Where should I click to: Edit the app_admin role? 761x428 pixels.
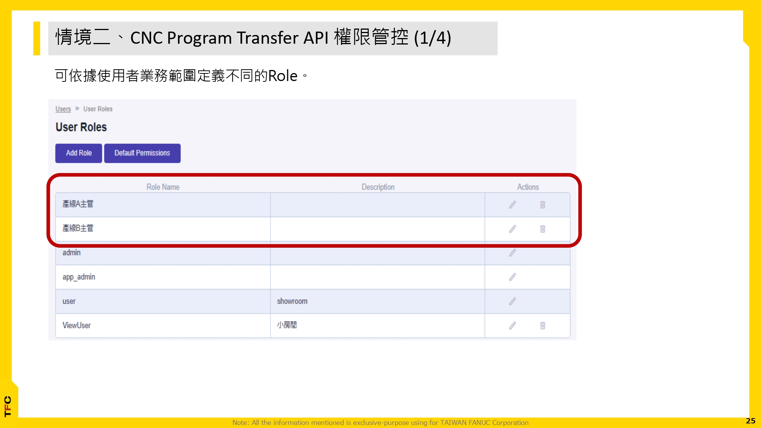[x=513, y=277]
